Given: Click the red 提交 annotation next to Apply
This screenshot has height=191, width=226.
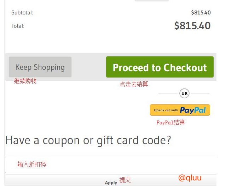Looking at the screenshot, I should coord(125,180).
